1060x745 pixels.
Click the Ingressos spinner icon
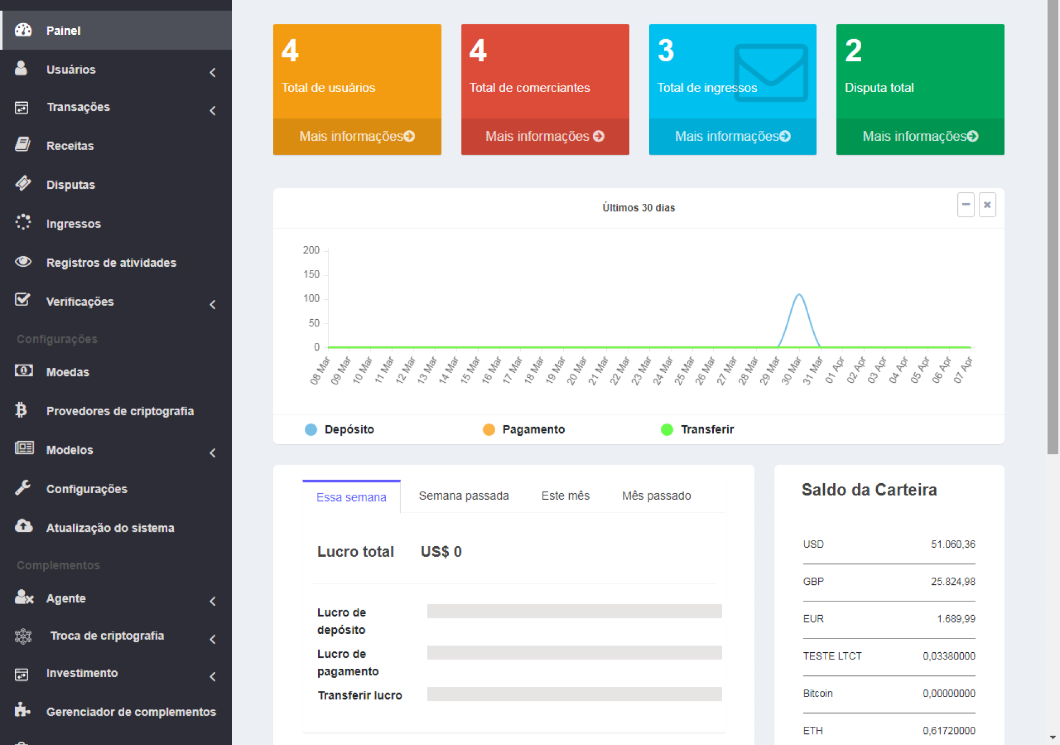(23, 223)
